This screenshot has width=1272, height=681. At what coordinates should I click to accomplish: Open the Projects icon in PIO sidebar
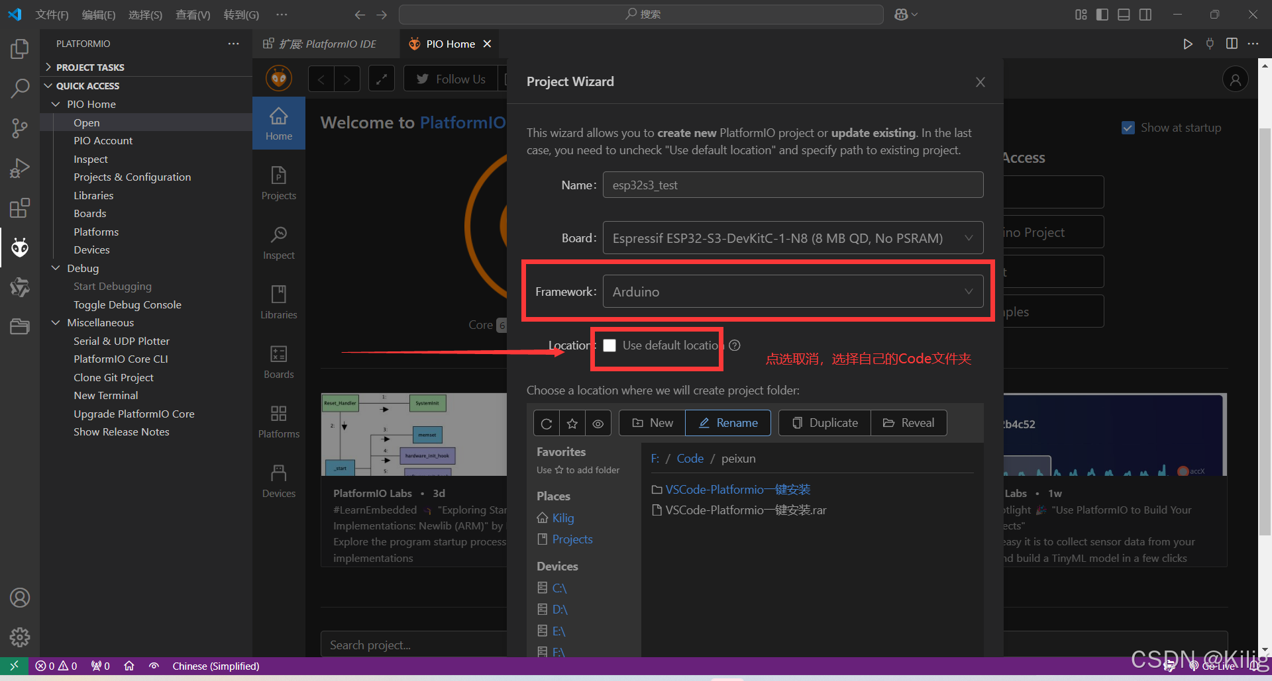point(279,183)
